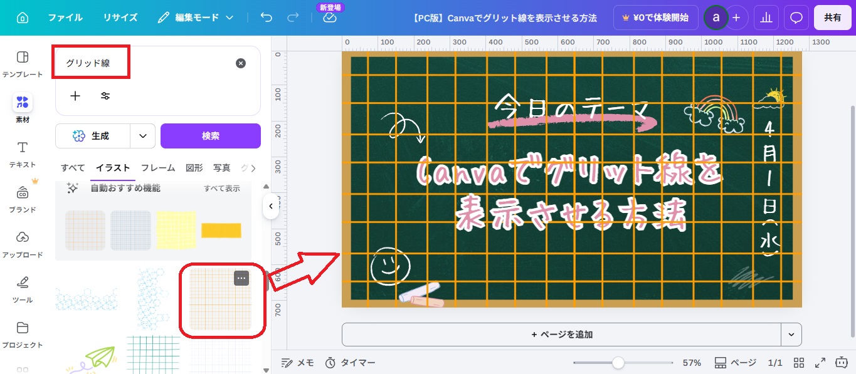Image resolution: width=856 pixels, height=374 pixels.
Task: Open the ツール sidebar panel
Action: click(23, 289)
